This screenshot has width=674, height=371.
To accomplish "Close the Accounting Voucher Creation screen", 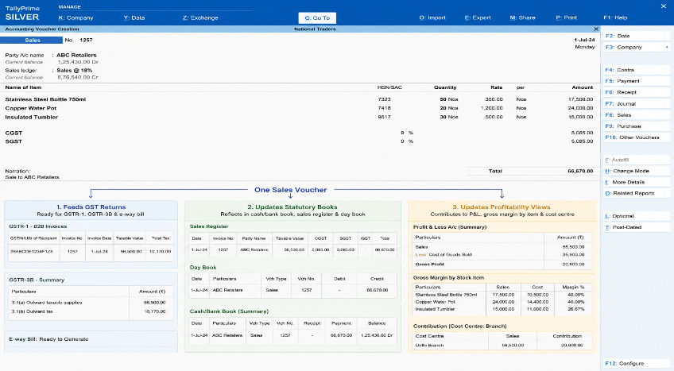I will click(596, 29).
